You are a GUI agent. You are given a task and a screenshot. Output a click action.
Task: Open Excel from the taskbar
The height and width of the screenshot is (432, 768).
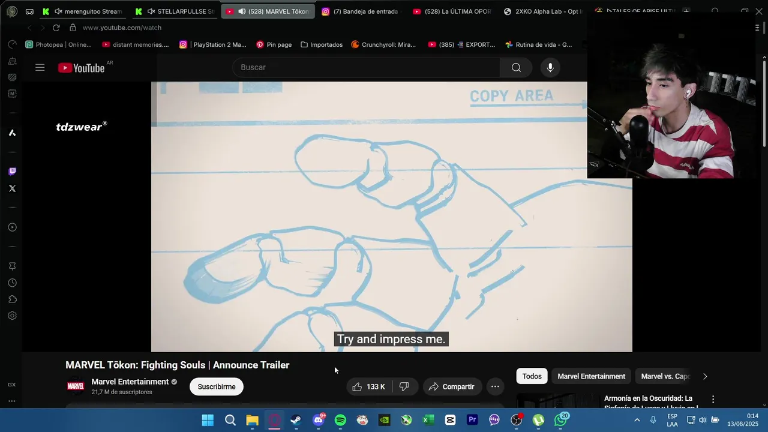428,420
